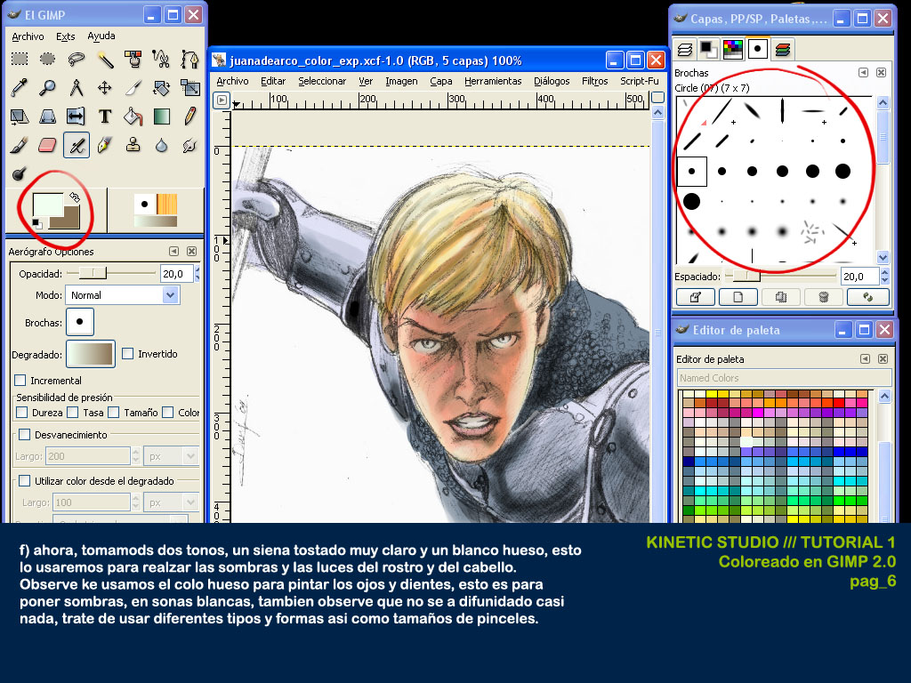Select the Flip tool
Screen dimensions: 911x683
pos(77,117)
